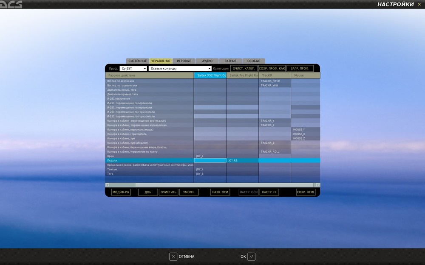Load a profile via ЗАГР. ПРОФ.

(300, 68)
